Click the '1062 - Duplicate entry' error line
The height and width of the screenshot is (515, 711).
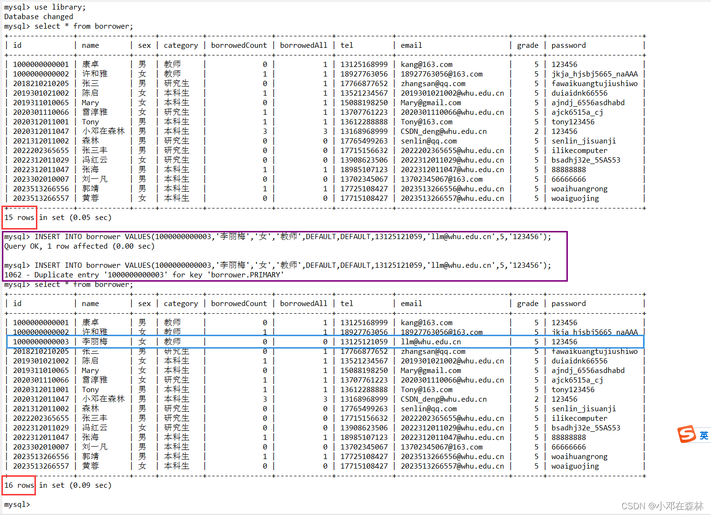point(144,275)
